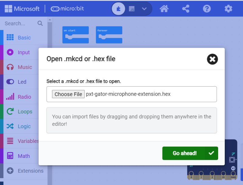Click the Led toggle icon
243x185 pixels.
pyautogui.click(x=10, y=82)
